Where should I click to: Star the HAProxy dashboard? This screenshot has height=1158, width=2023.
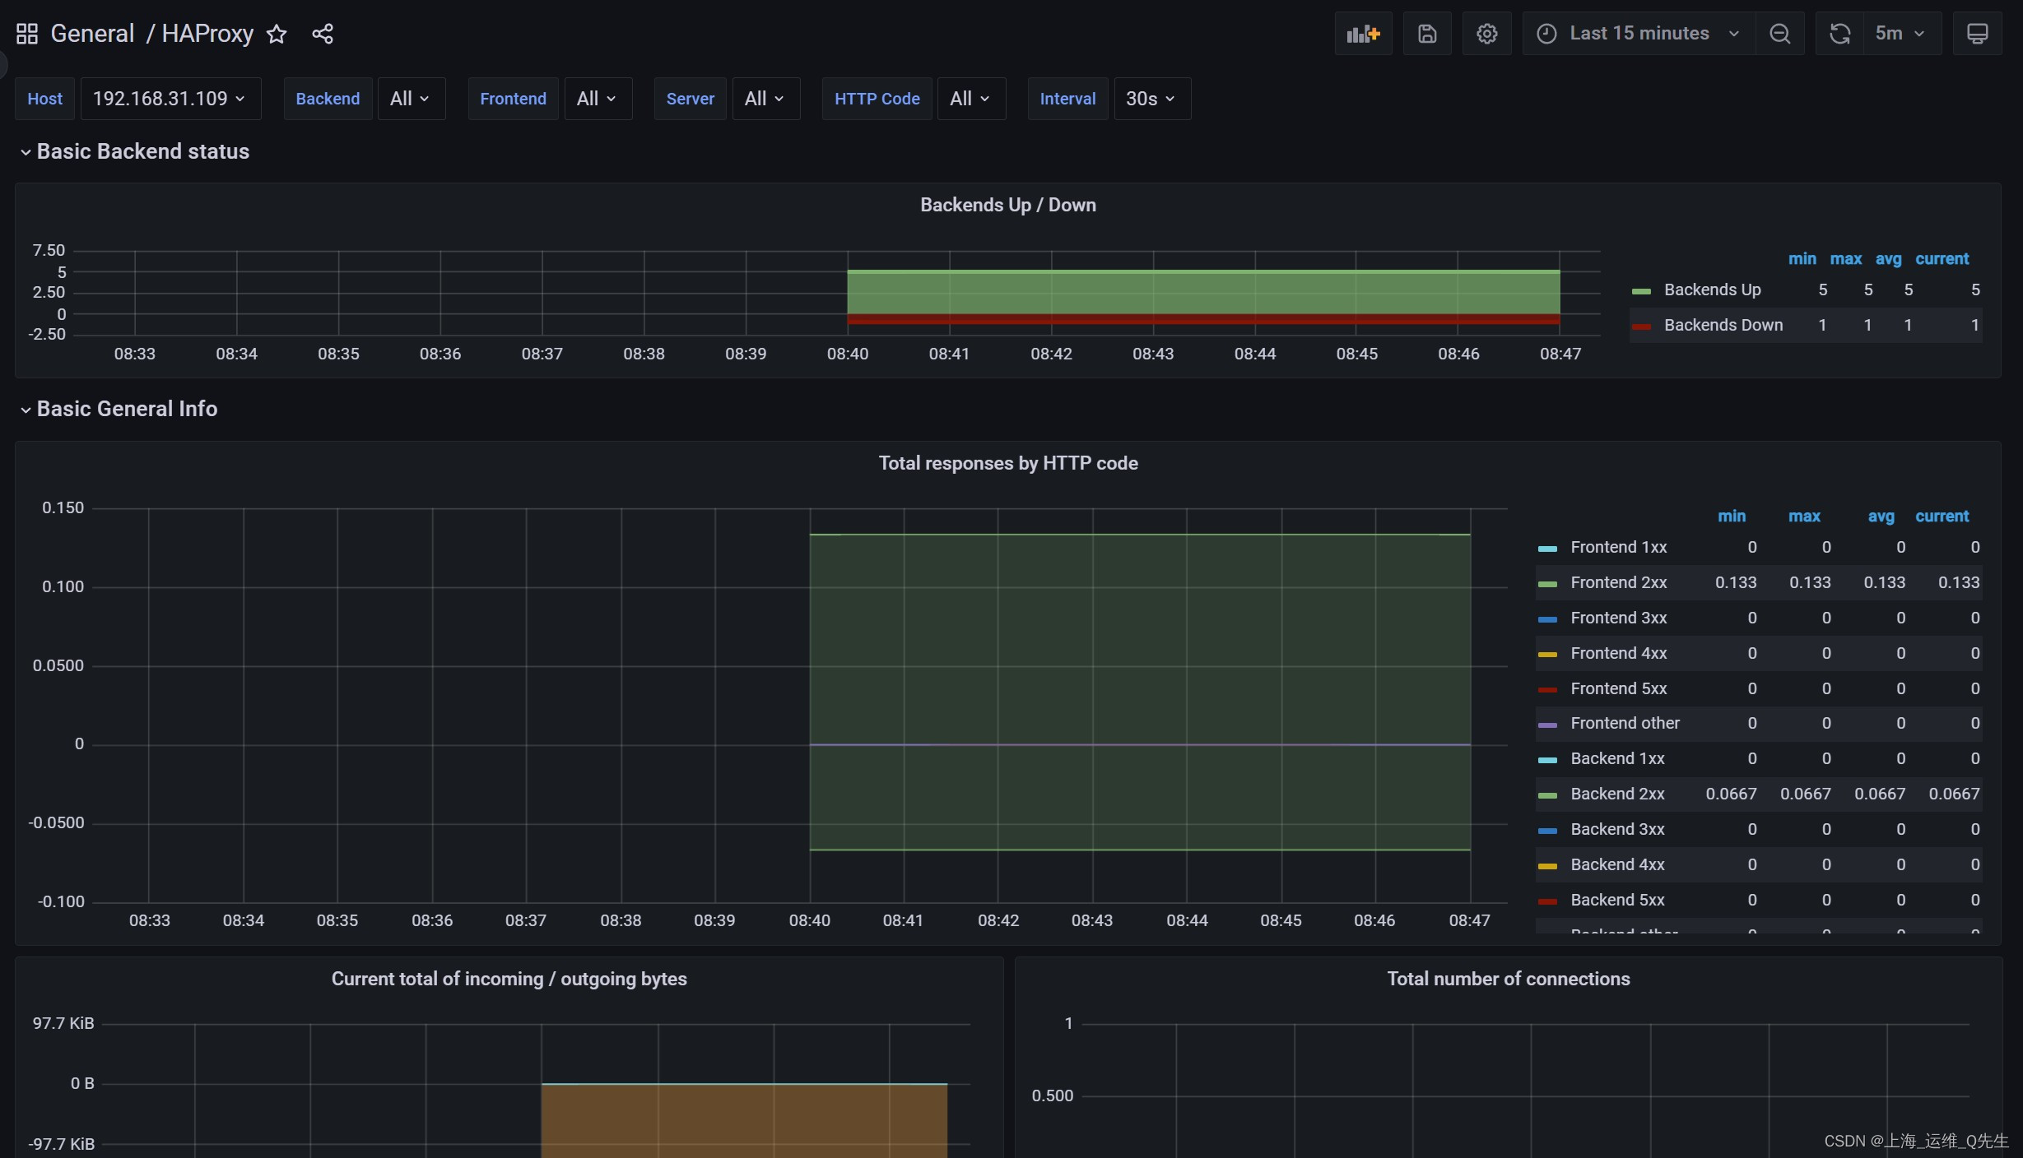point(277,34)
